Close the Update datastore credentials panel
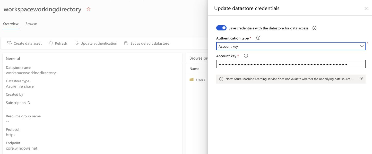The image size is (372, 154). coord(366,9)
